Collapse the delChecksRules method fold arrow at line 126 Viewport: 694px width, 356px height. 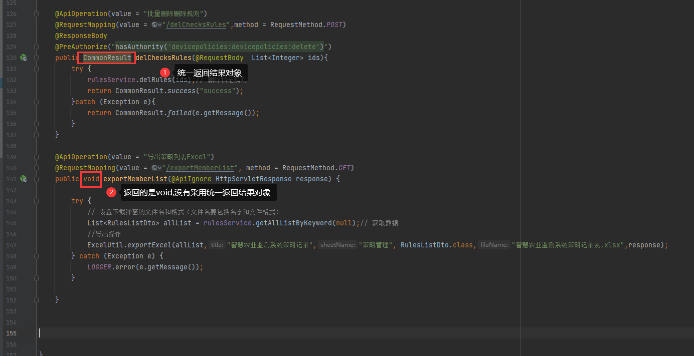[x=35, y=14]
